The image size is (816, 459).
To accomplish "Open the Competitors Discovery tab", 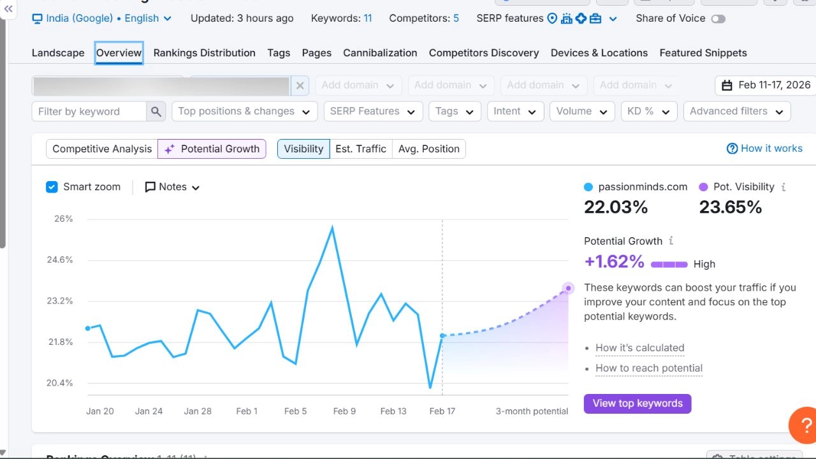I will coord(484,53).
